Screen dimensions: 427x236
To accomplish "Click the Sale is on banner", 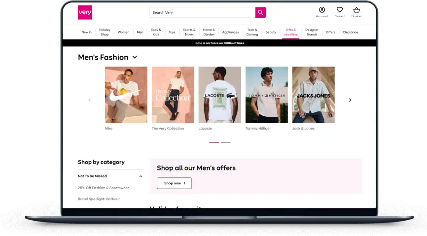I will 219,43.
